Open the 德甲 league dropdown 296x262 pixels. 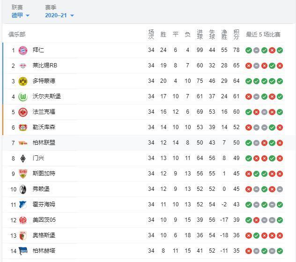(x=21, y=15)
